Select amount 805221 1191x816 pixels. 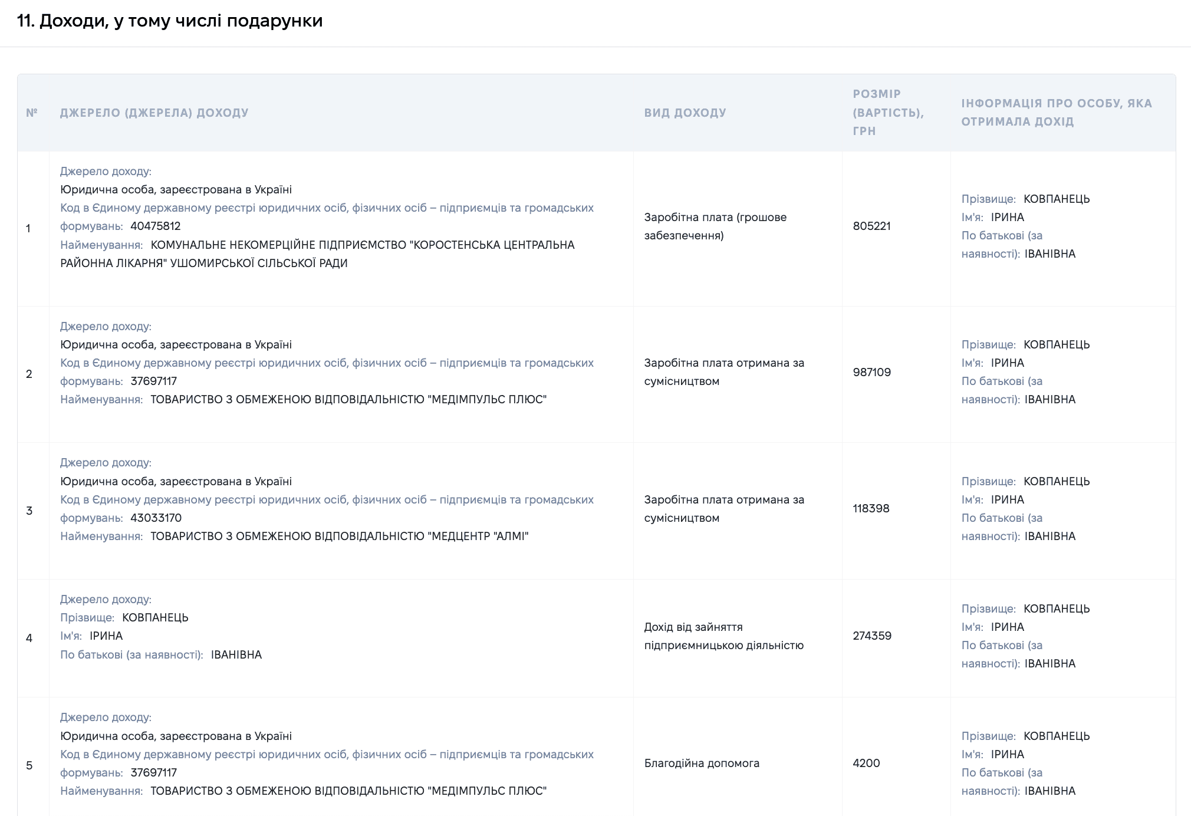[871, 226]
